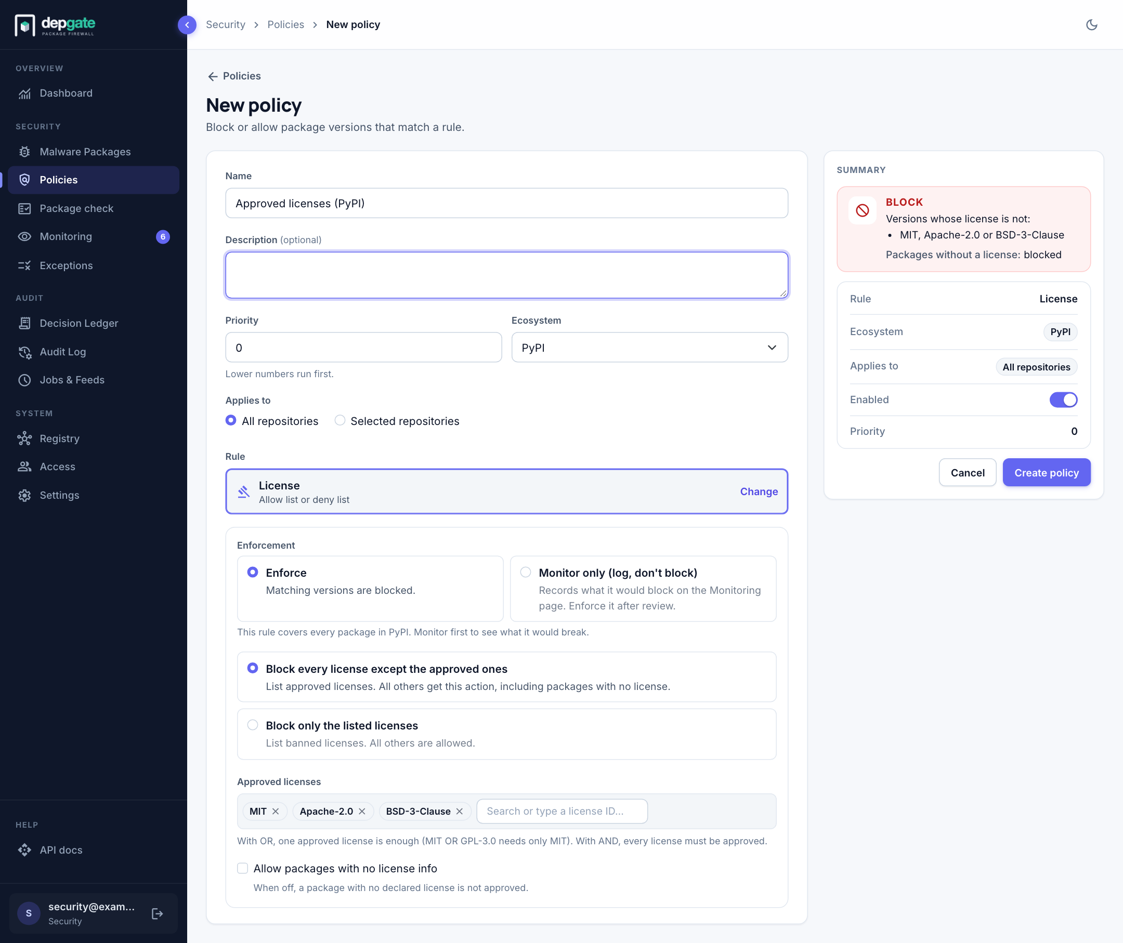This screenshot has width=1123, height=943.
Task: Click the Policies shield icon
Action: [24, 180]
